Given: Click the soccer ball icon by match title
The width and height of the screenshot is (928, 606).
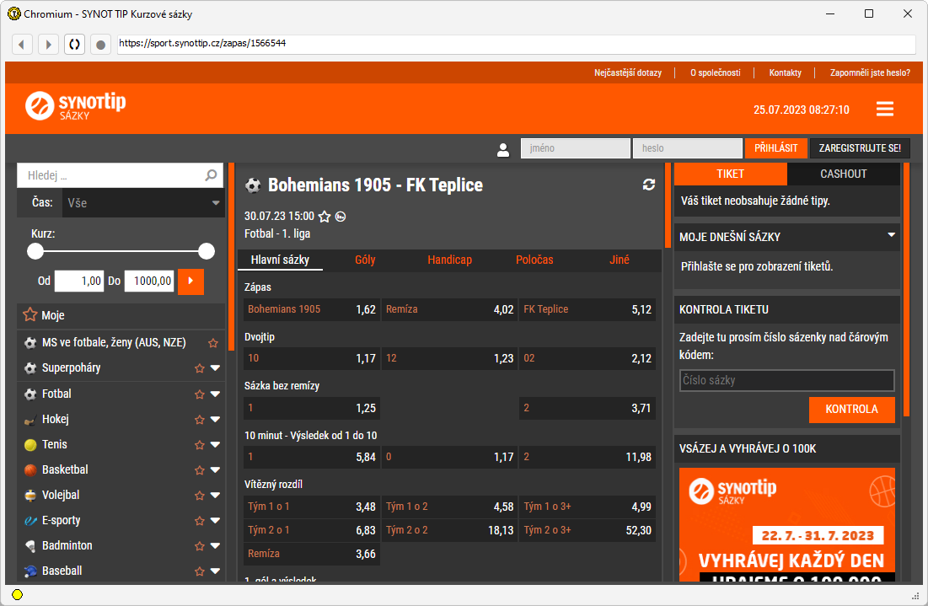Looking at the screenshot, I should 253,185.
